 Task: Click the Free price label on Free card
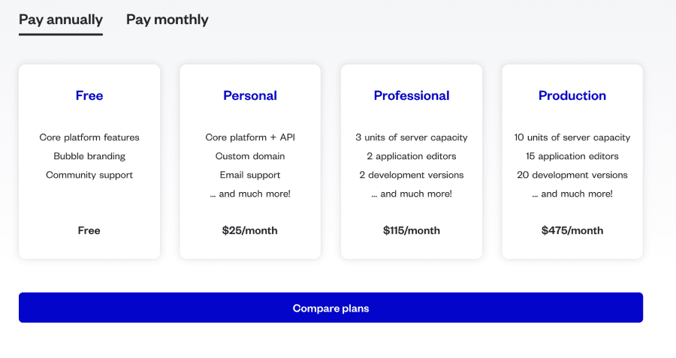coord(89,230)
